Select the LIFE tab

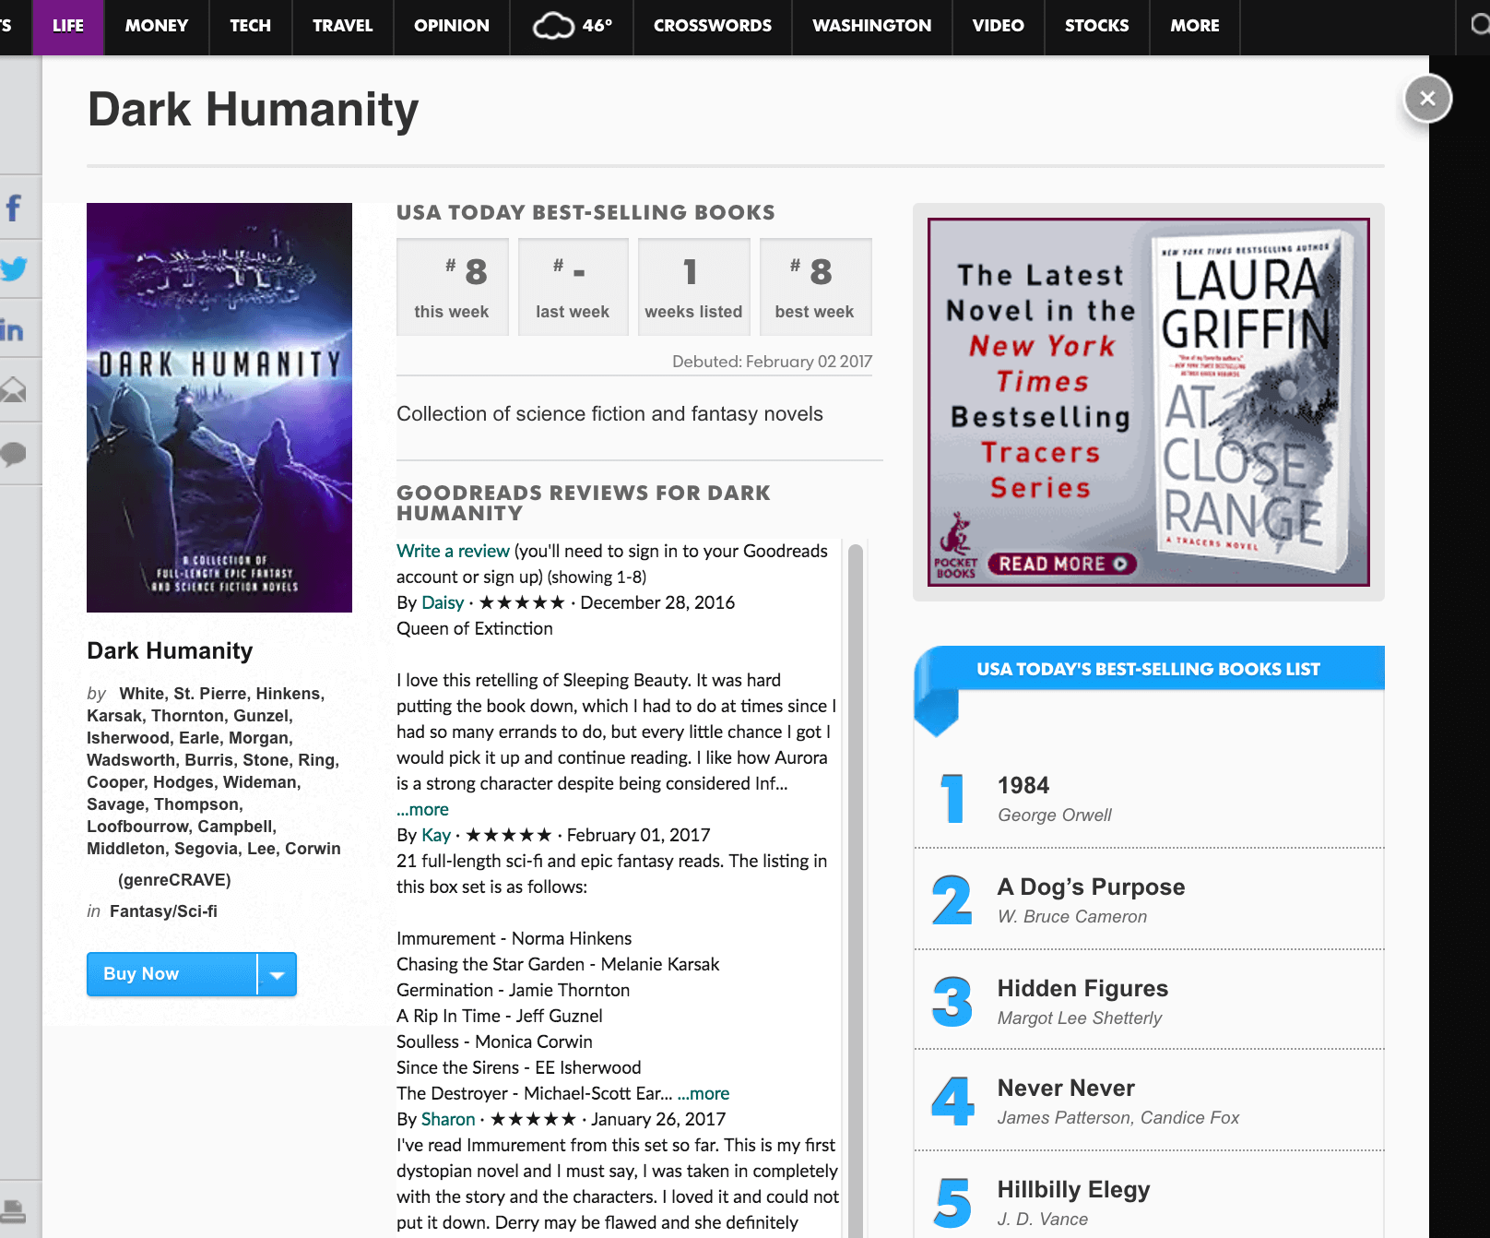coord(68,26)
